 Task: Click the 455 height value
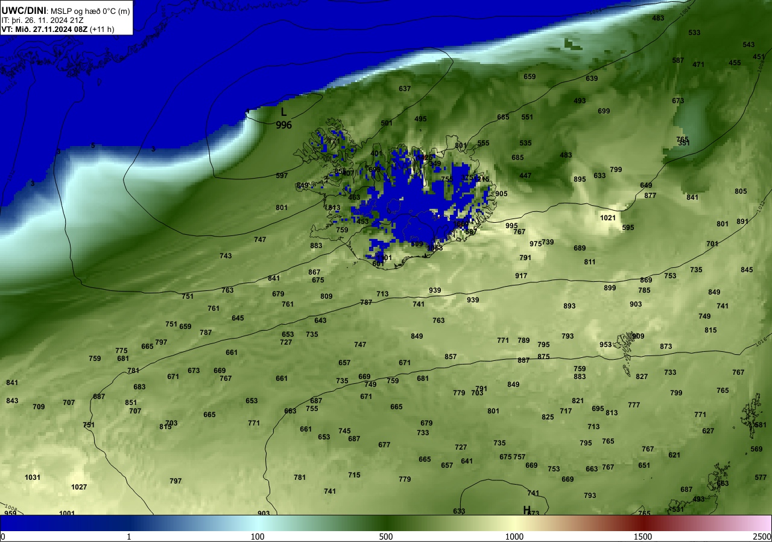click(735, 63)
